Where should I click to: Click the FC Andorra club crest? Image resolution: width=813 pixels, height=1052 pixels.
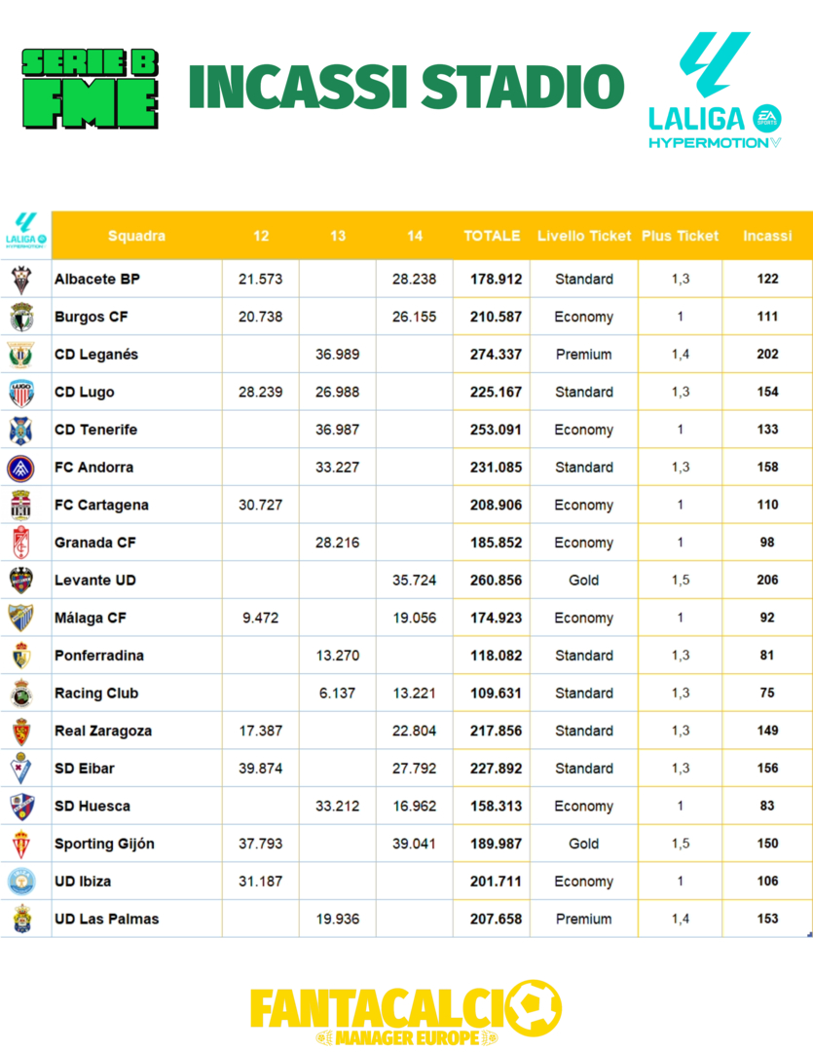click(21, 468)
